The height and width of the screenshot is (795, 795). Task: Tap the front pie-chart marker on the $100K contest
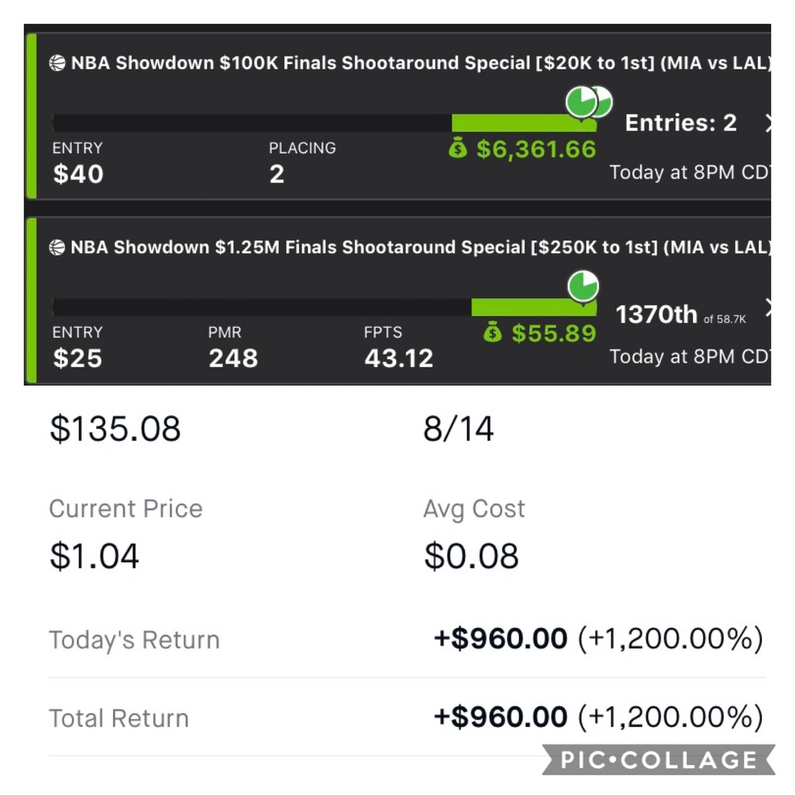(x=581, y=102)
